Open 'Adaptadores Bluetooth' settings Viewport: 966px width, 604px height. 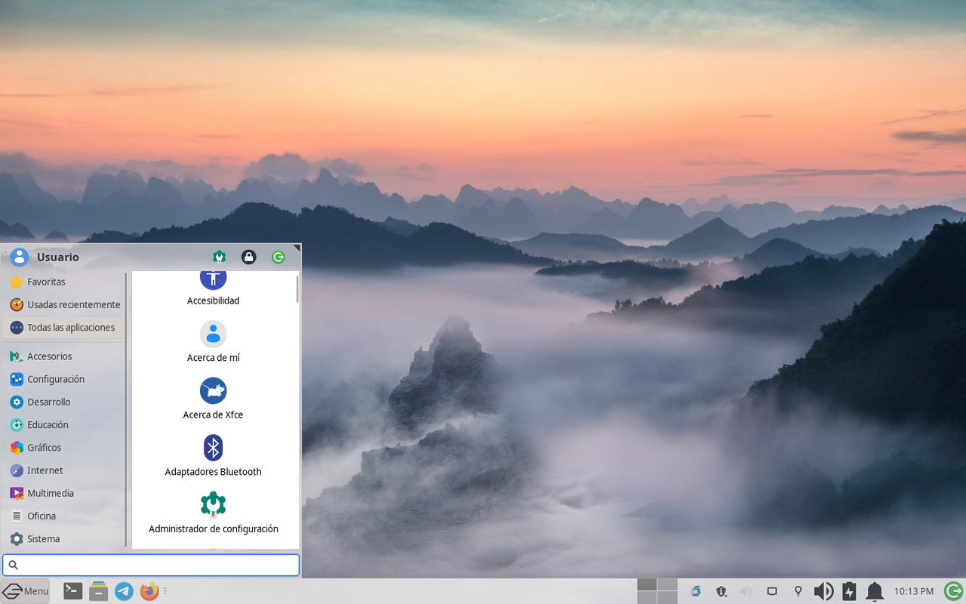pyautogui.click(x=213, y=455)
